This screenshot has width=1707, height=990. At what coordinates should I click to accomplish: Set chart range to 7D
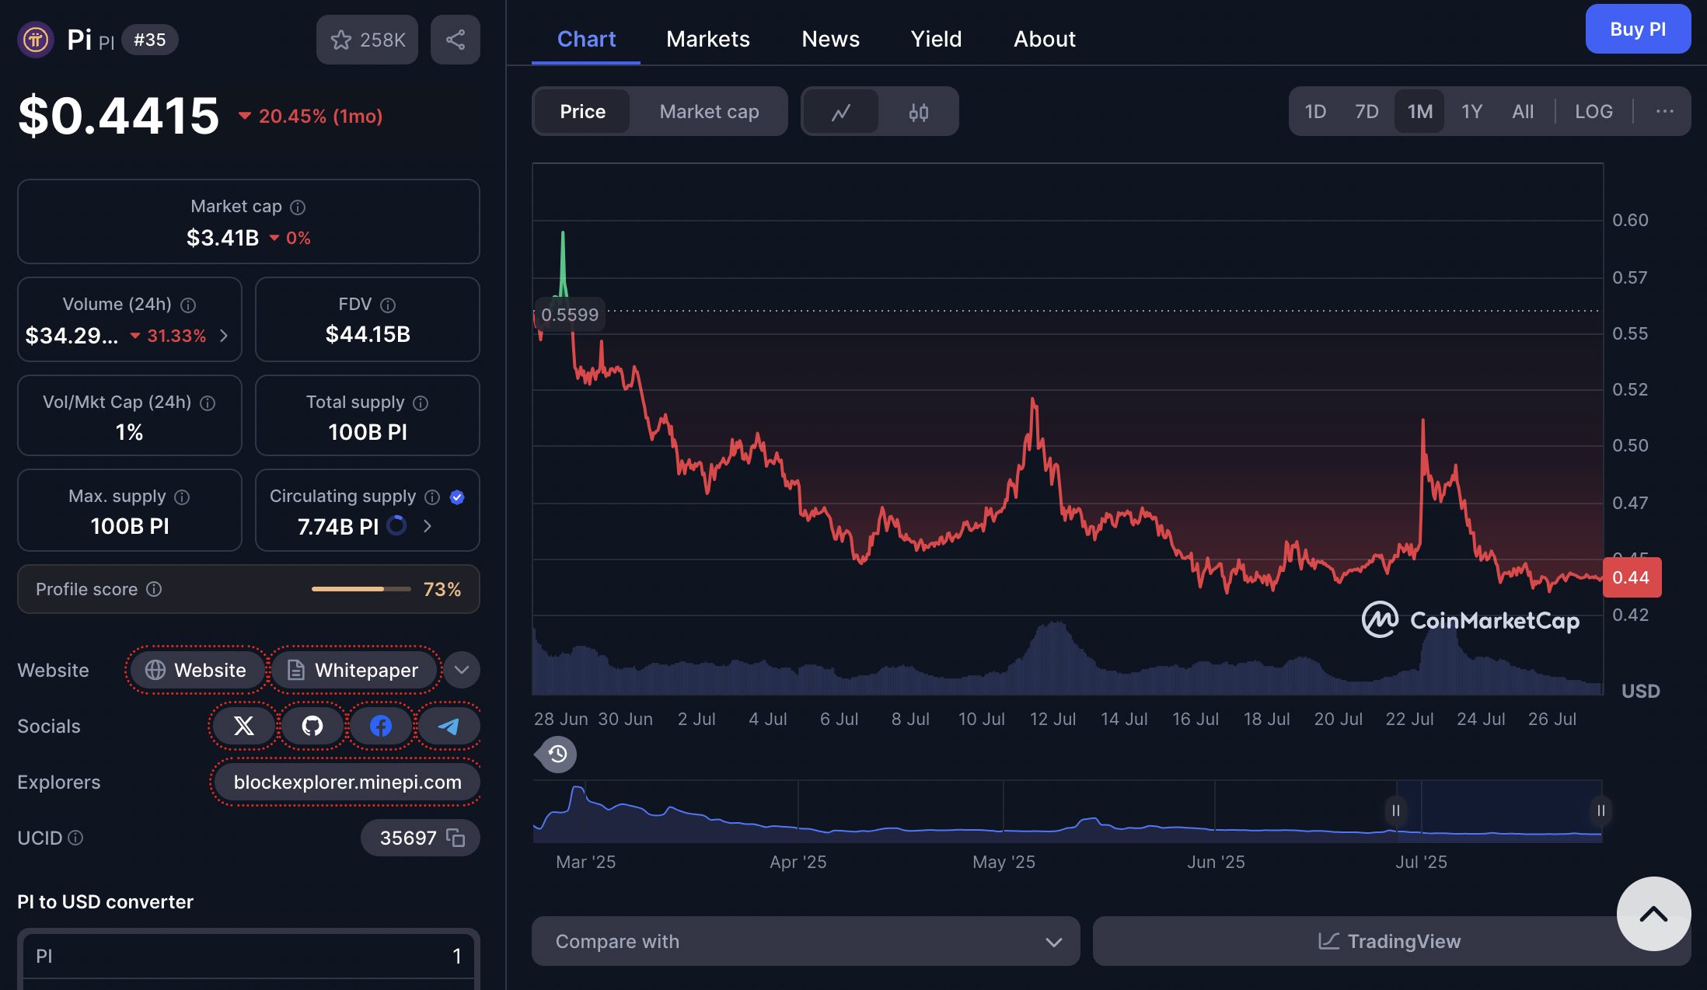pos(1367,112)
